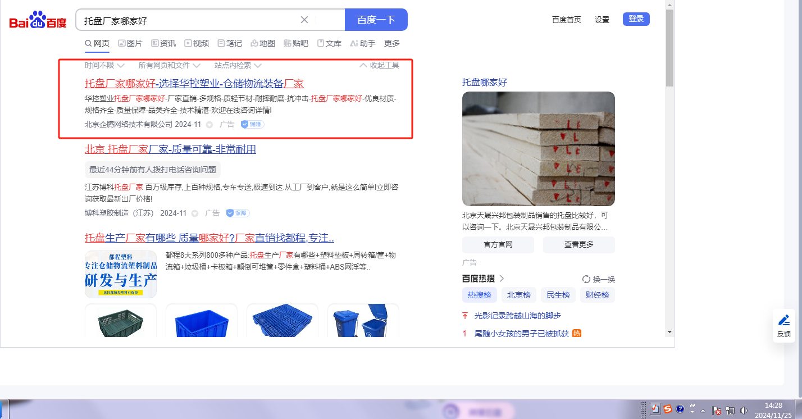Open the 托盘生产厂家有哪些 result title
This screenshot has height=419, width=802.
(209, 238)
